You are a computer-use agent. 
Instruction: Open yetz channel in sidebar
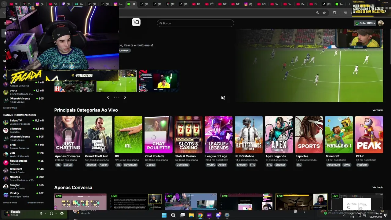point(24,154)
